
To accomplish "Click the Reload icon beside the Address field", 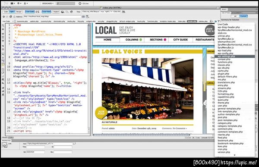I will click(10, 16).
